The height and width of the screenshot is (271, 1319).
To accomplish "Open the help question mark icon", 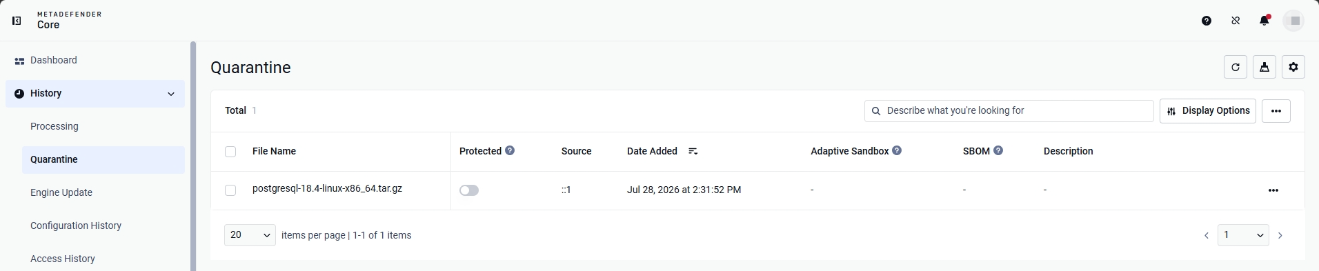I will 1207,21.
